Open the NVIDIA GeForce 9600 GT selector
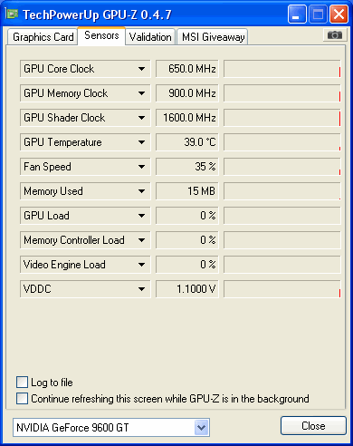Screen dimensions: 353x446 (x=111, y=427)
